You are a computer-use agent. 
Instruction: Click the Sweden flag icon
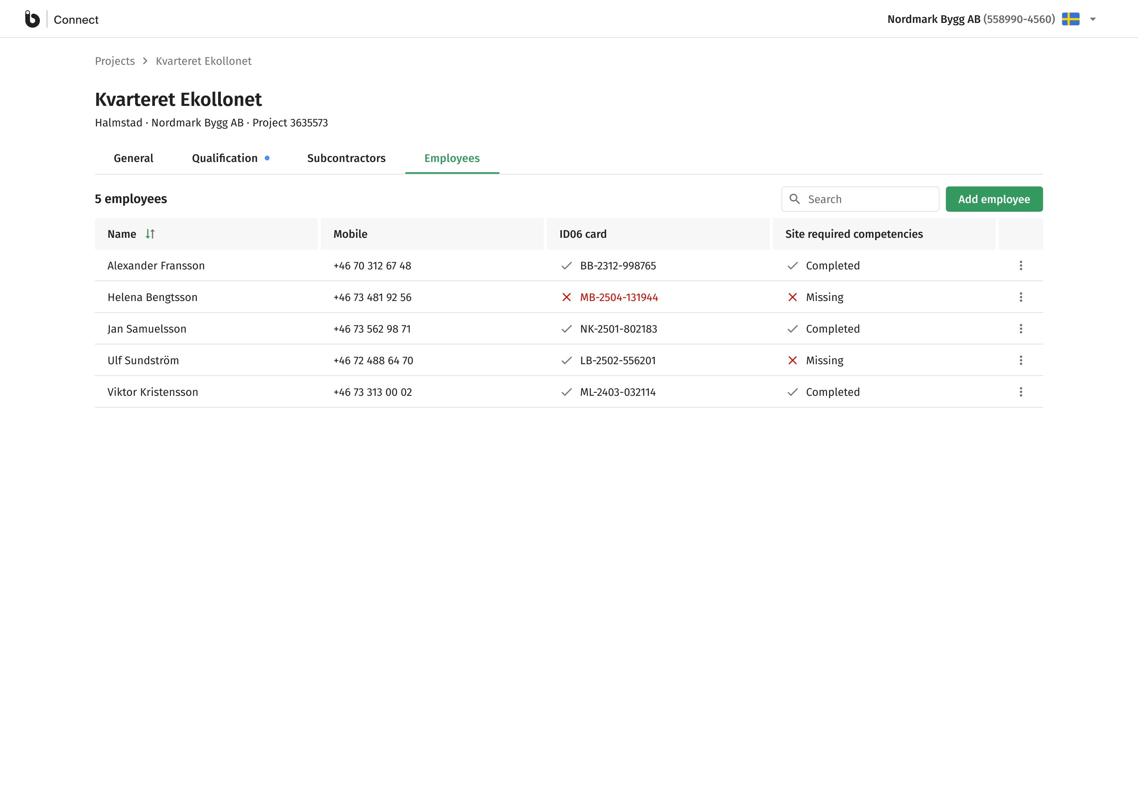click(x=1070, y=19)
